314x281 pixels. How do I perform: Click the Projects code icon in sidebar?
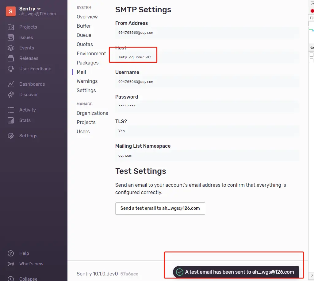click(11, 27)
